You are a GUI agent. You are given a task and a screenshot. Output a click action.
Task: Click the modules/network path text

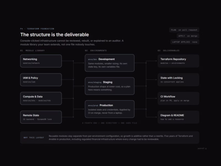(x=31, y=63)
